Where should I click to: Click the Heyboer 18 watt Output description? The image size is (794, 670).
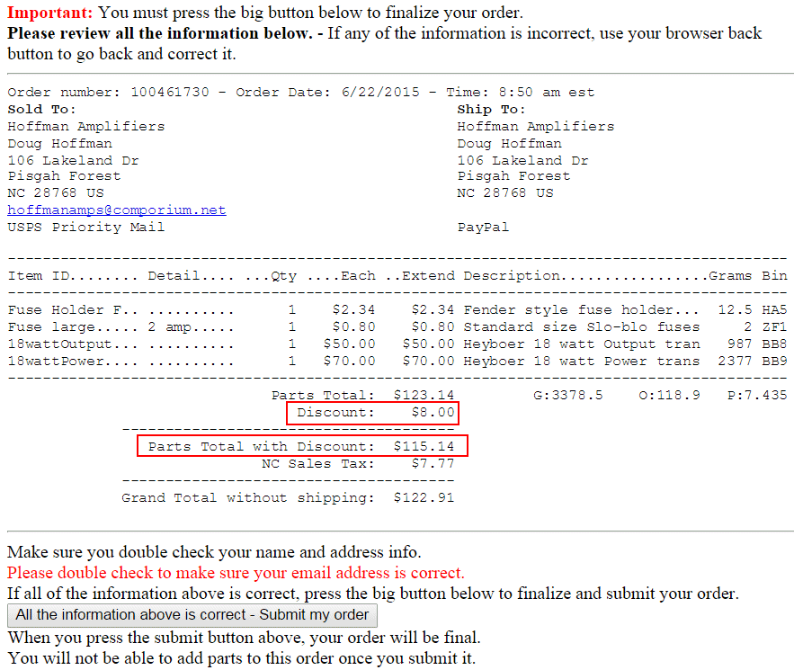coord(581,344)
